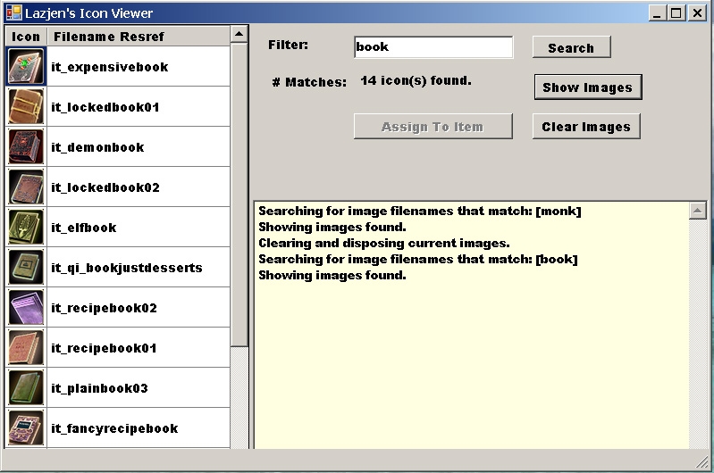The image size is (714, 473).
Task: Select the it_qi_bookjustdesserts icon
Action: click(26, 268)
